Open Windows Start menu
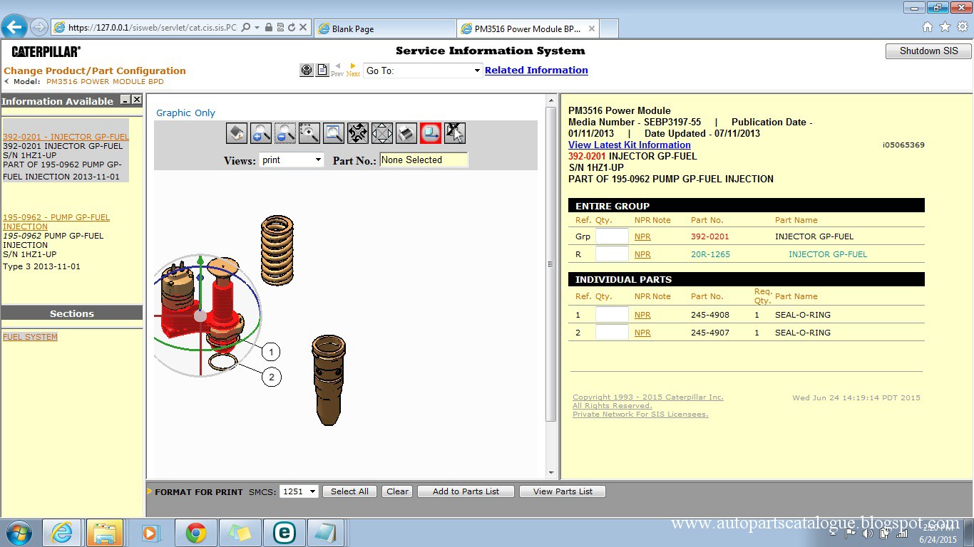This screenshot has width=974, height=547. pos(19,533)
